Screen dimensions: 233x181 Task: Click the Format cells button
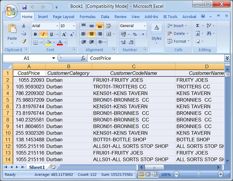(x=178, y=41)
